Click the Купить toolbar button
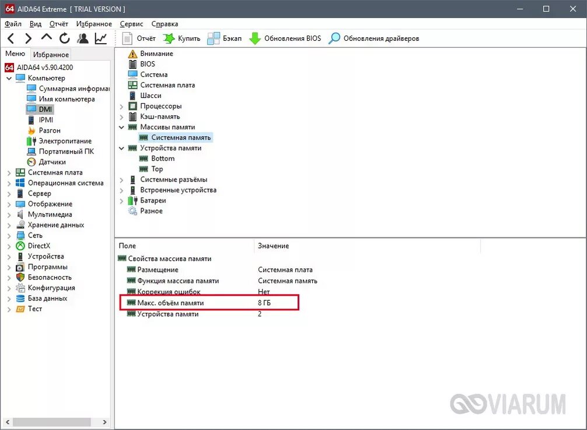587x430 pixels. [181, 38]
